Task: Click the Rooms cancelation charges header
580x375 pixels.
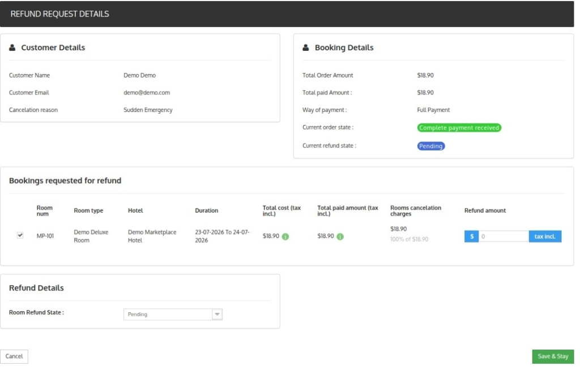Action: coord(416,210)
